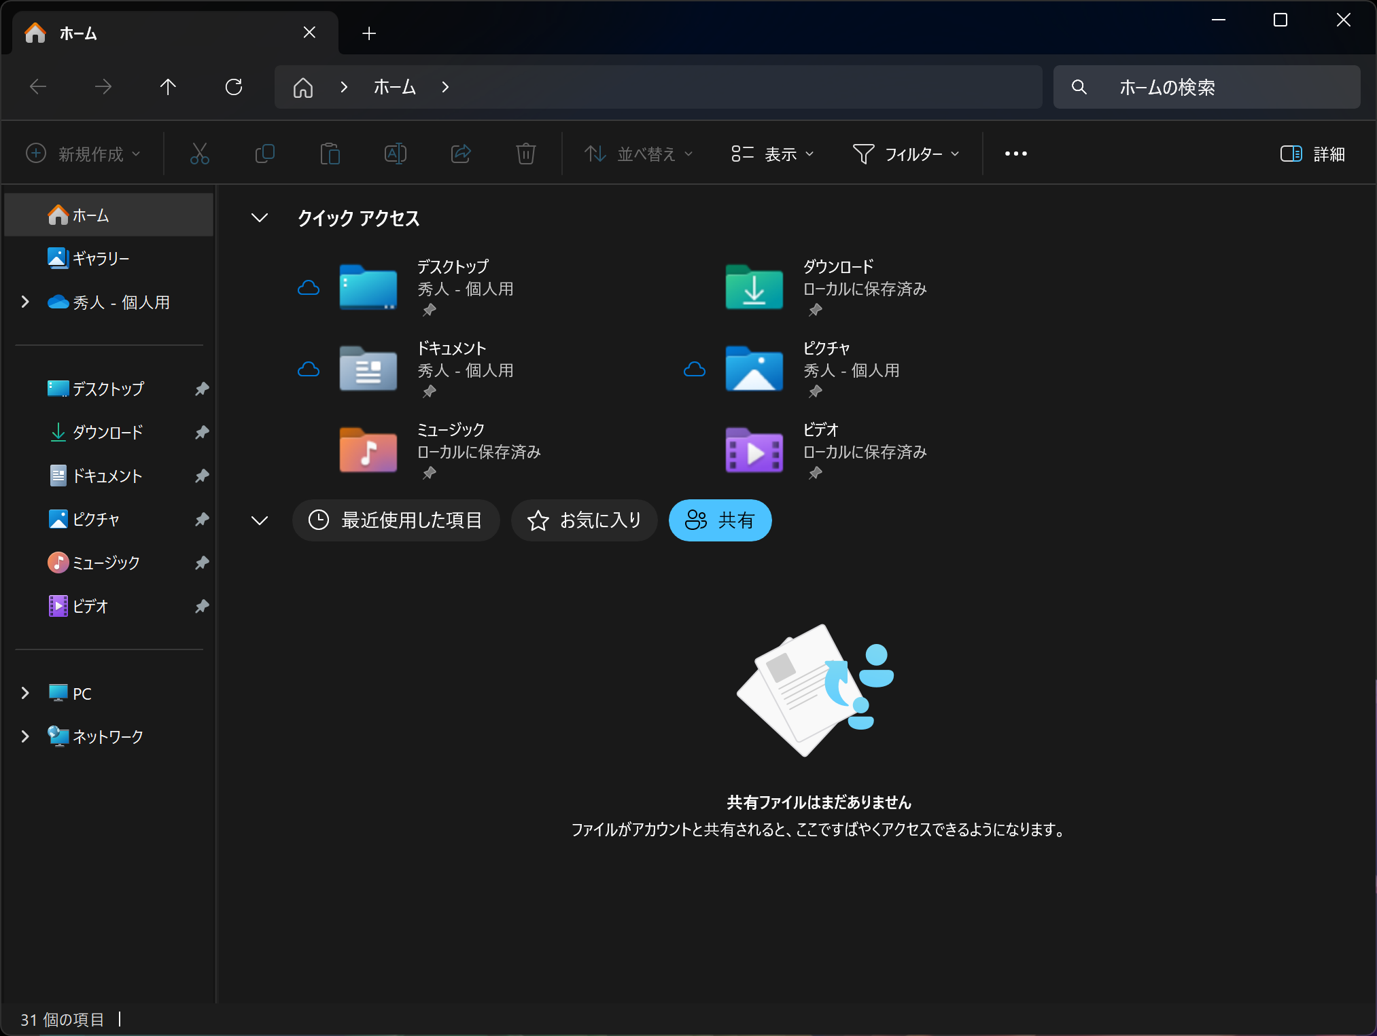Screen dimensions: 1377x1036
Task: Open the フィルター dropdown
Action: tap(906, 154)
